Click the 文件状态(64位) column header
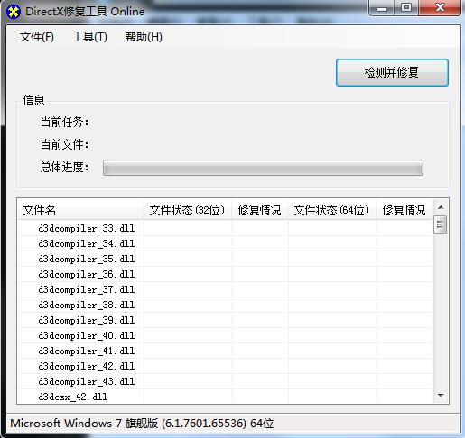The height and width of the screenshot is (438, 465). coord(331,210)
